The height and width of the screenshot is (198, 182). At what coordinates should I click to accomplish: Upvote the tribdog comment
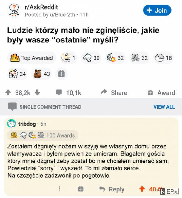(142, 189)
